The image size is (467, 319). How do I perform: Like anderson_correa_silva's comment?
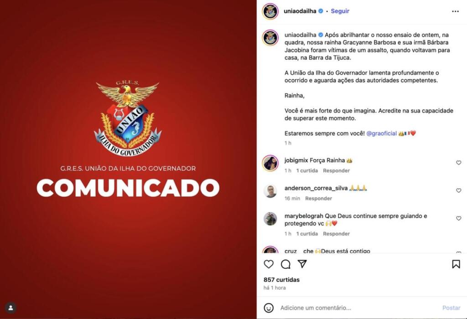pyautogui.click(x=459, y=190)
